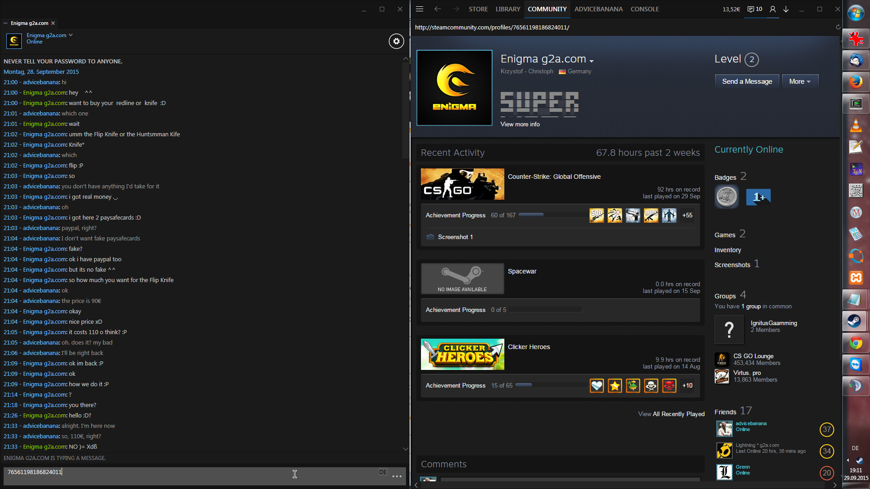Click the chat scrollbar down arrow

tap(405, 449)
